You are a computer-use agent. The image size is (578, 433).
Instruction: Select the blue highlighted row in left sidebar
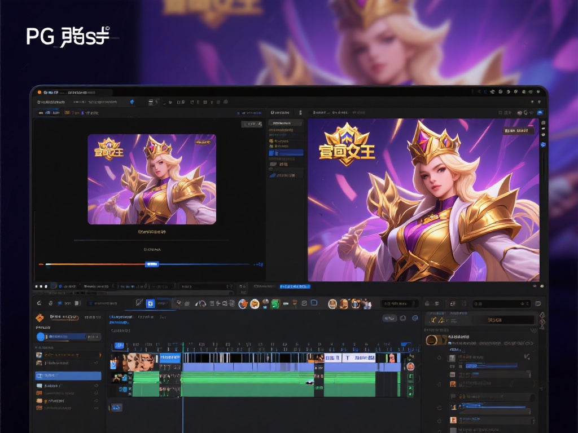coord(68,375)
